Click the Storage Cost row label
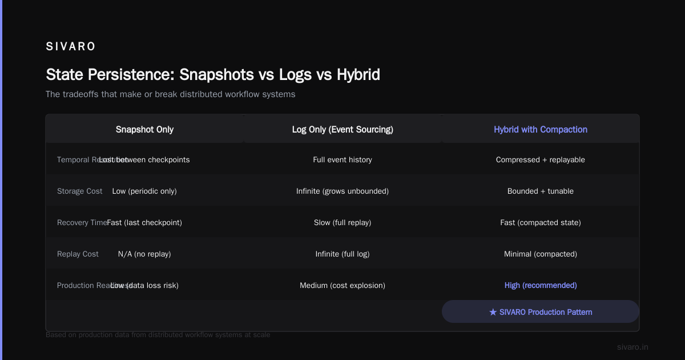685x360 pixels. [80, 191]
